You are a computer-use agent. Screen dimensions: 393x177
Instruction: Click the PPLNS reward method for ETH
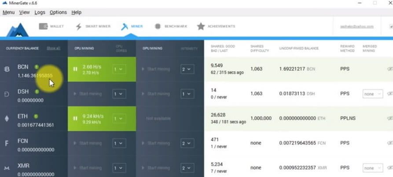point(348,118)
